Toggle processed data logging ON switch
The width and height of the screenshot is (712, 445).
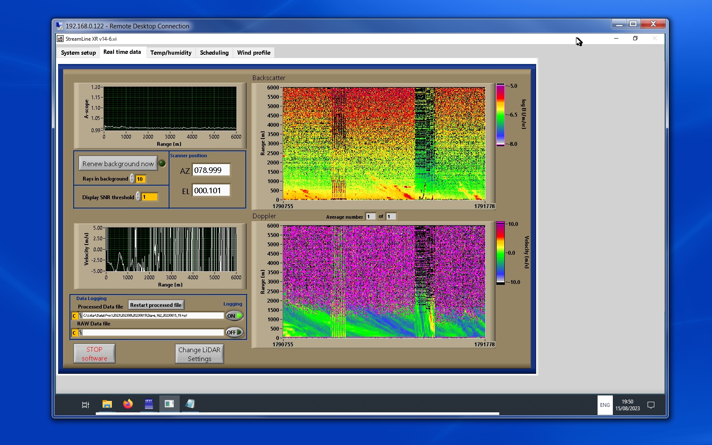click(234, 316)
